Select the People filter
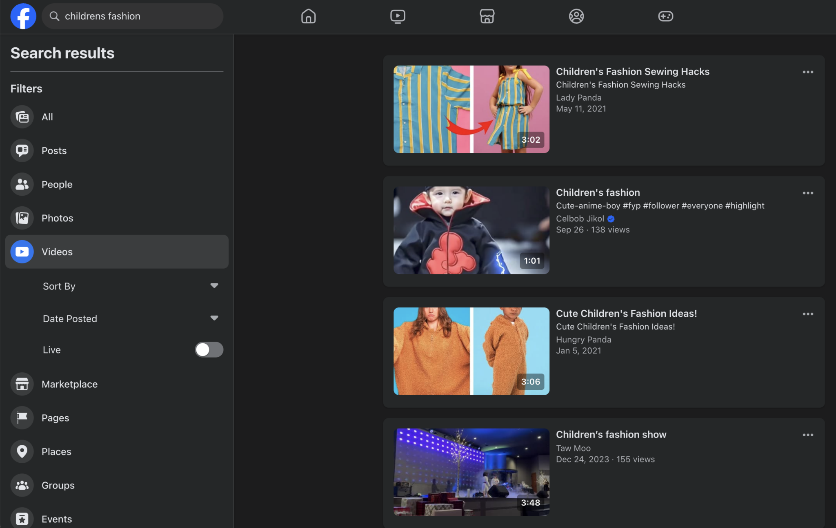The height and width of the screenshot is (528, 836). coord(57,184)
